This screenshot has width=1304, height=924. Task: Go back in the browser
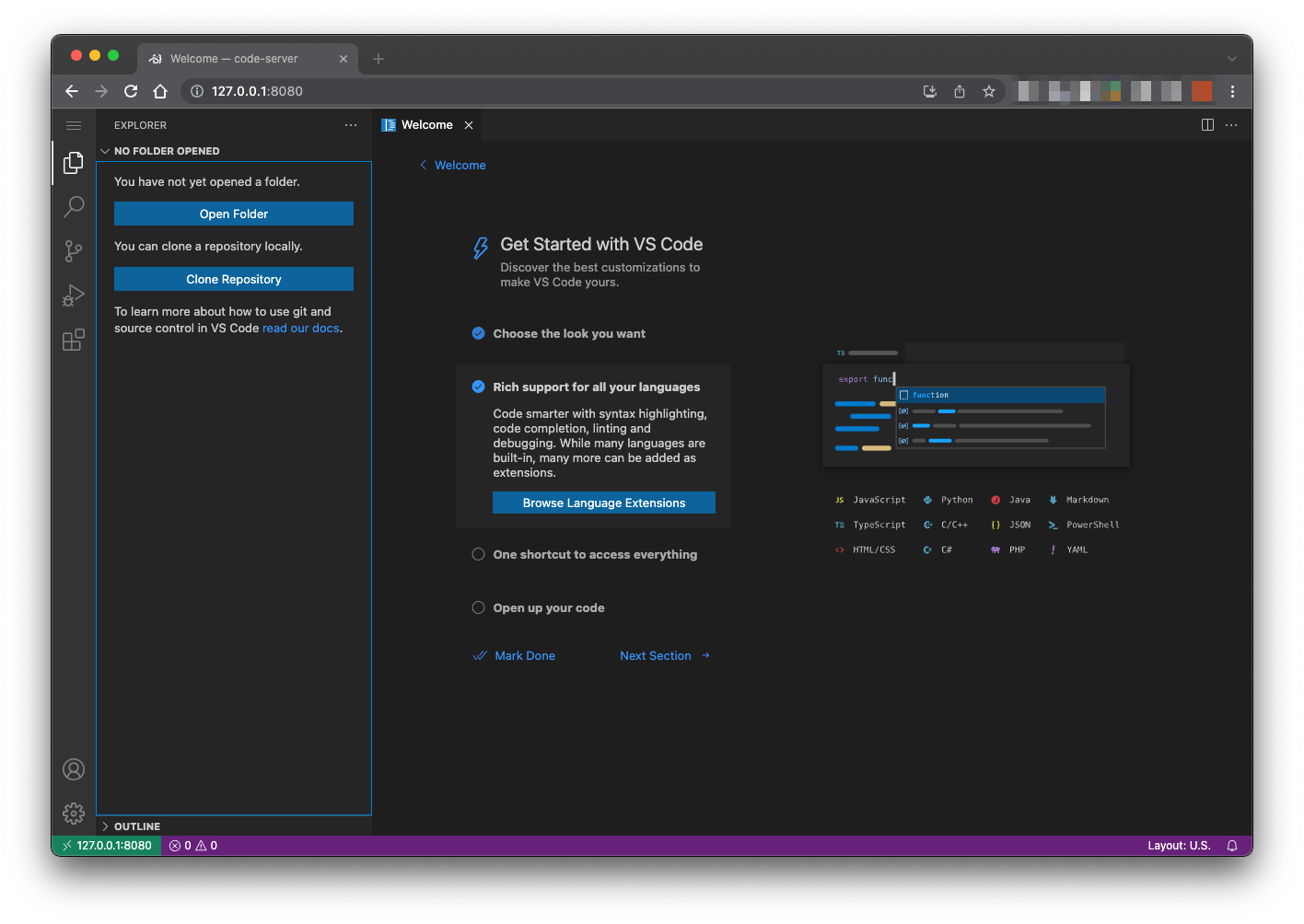[72, 91]
